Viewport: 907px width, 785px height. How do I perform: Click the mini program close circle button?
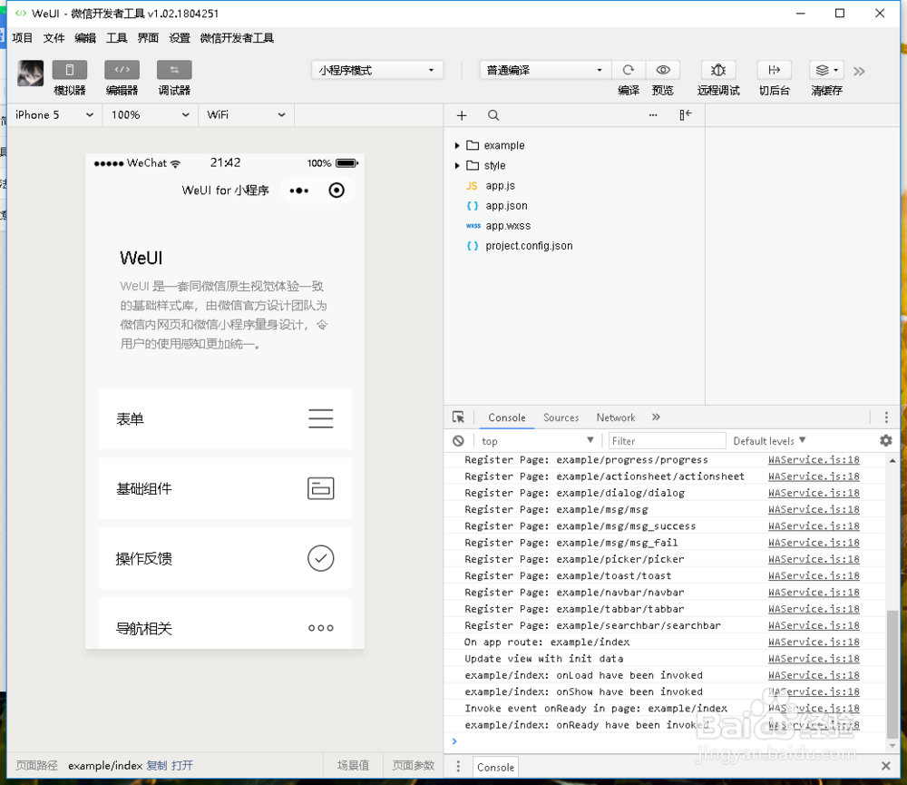pyautogui.click(x=336, y=191)
